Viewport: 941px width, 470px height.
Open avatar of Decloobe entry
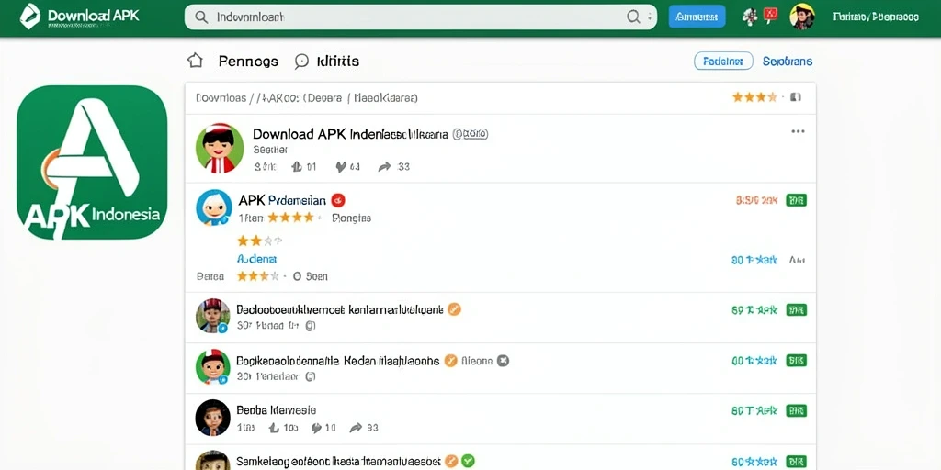click(213, 316)
